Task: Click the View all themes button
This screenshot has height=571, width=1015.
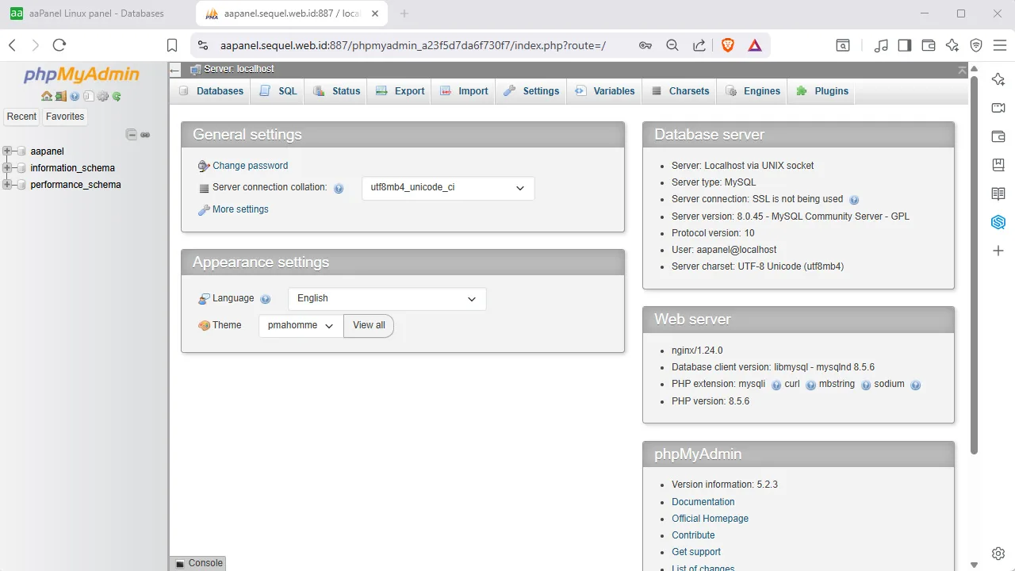Action: tap(369, 326)
